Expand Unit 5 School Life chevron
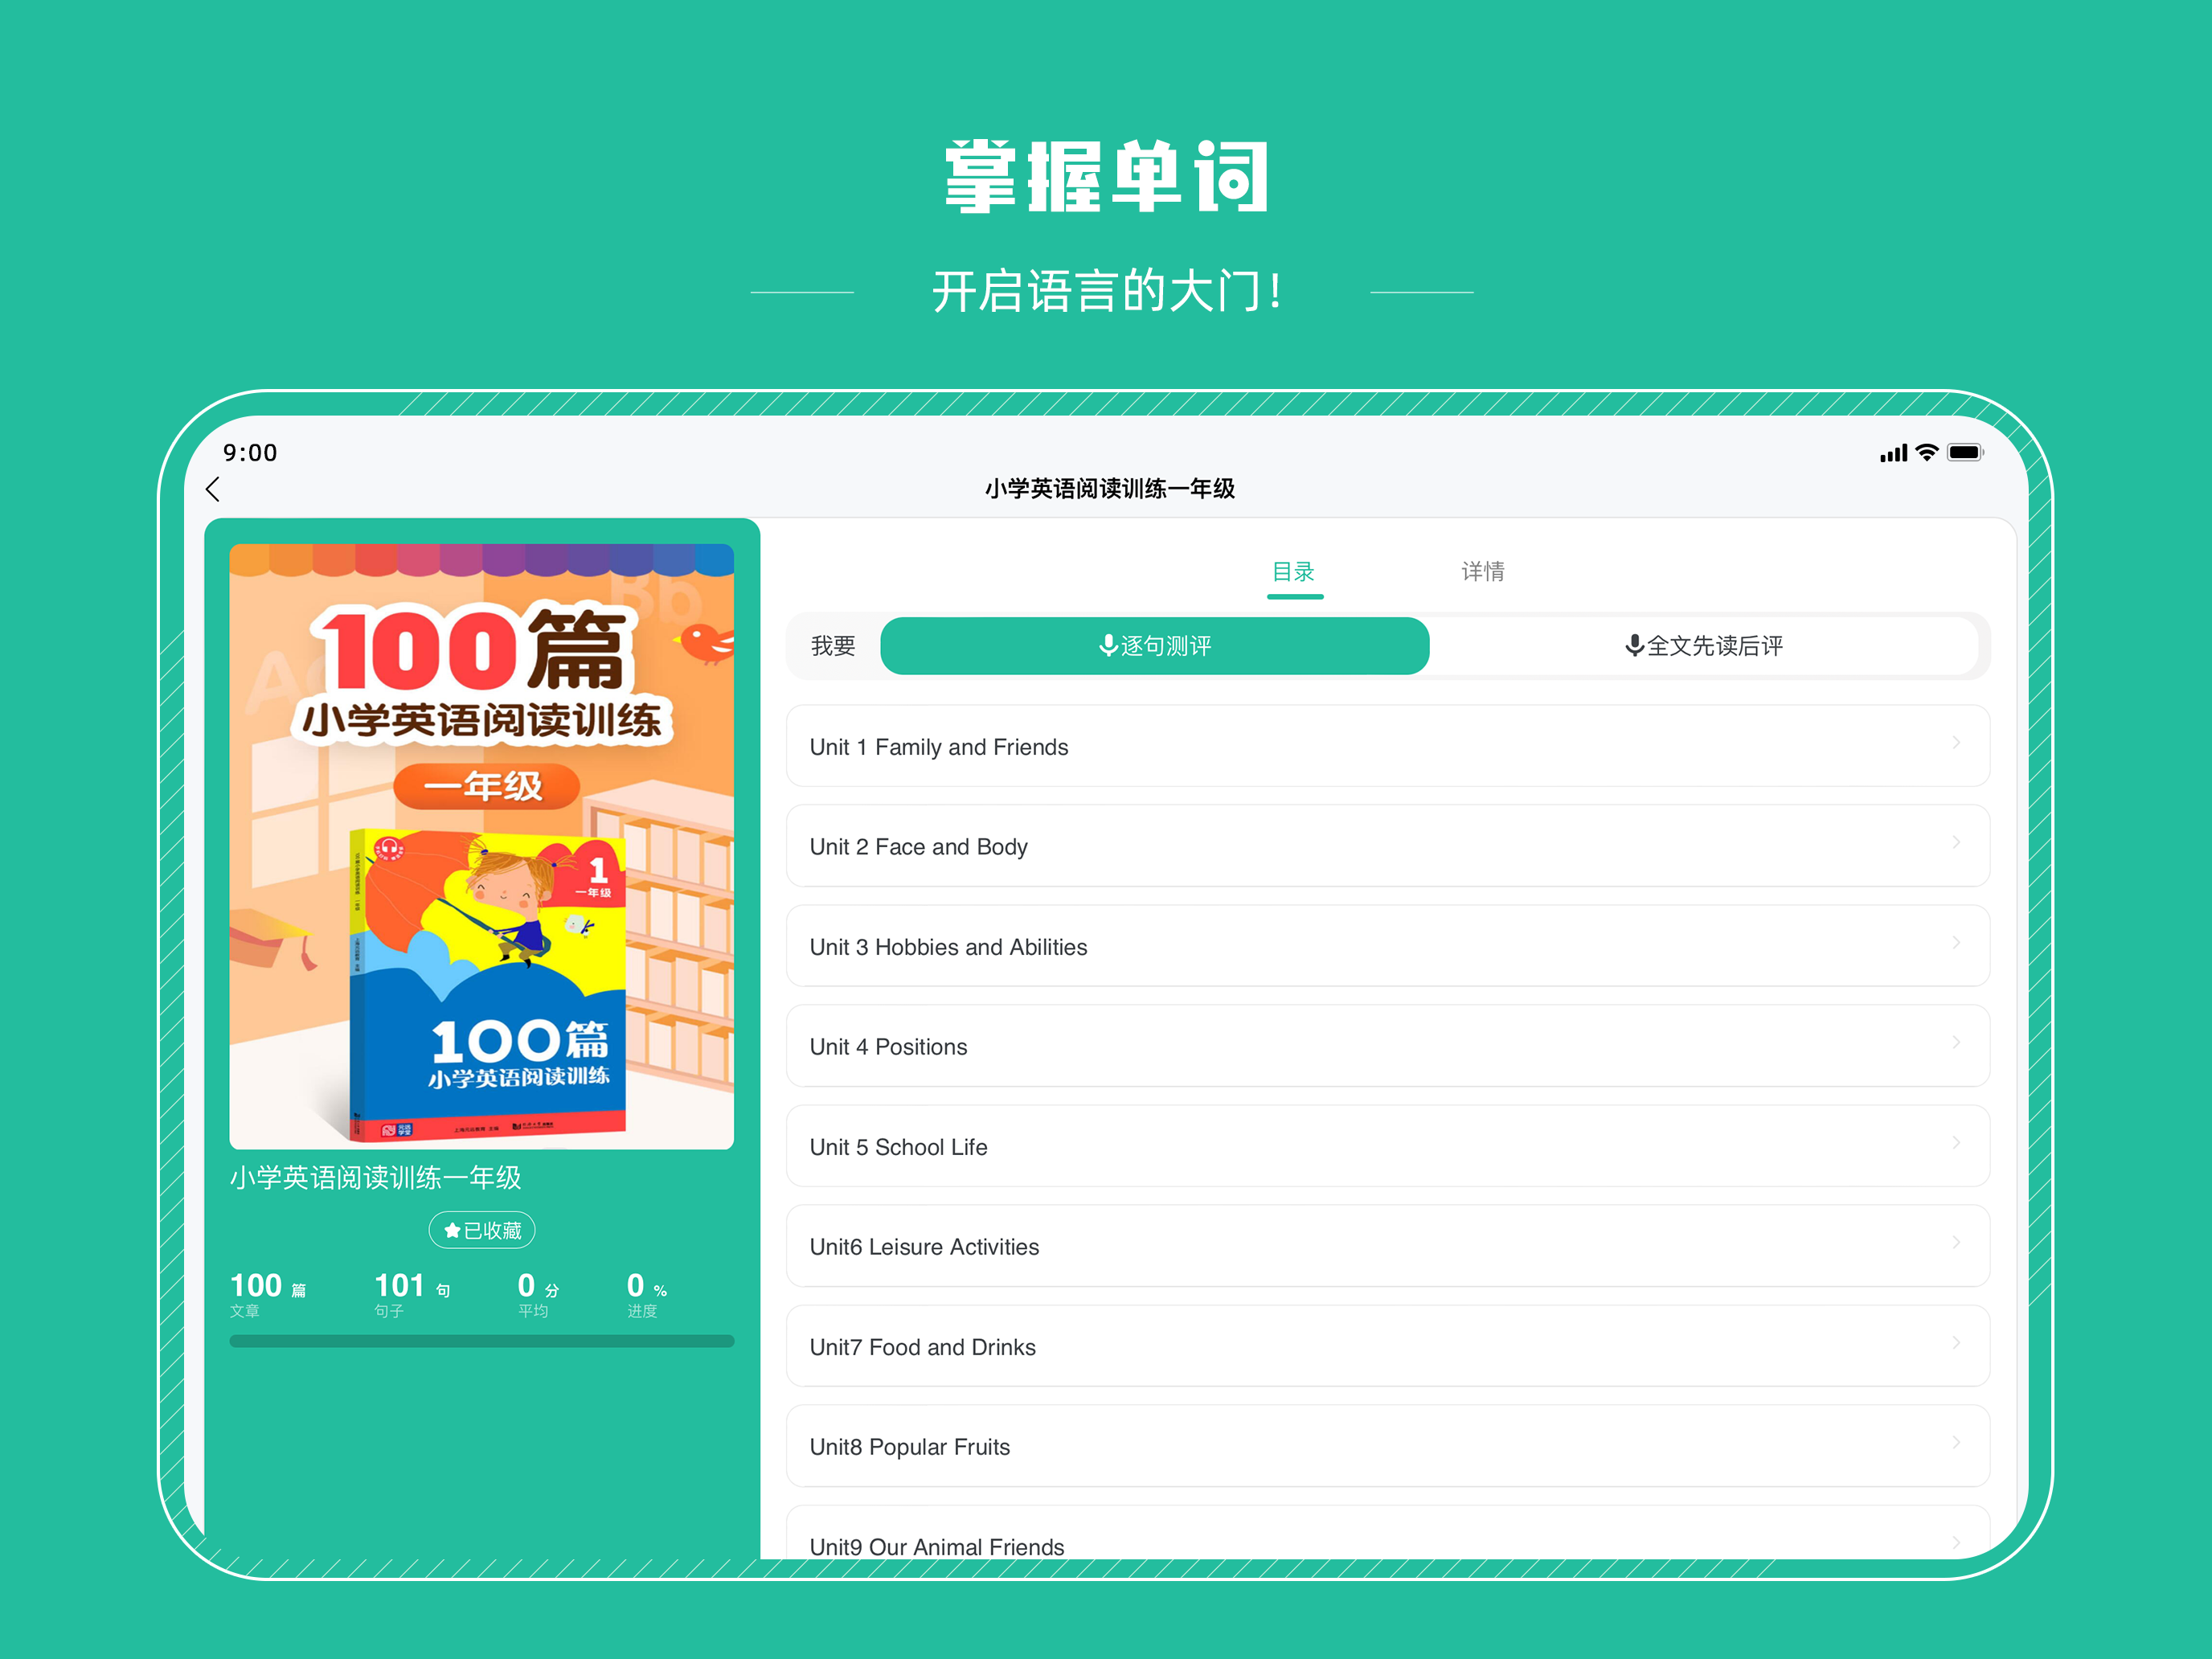The width and height of the screenshot is (2212, 1659). tap(1956, 1142)
